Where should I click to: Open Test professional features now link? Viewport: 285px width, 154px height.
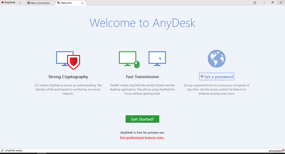pos(142,138)
